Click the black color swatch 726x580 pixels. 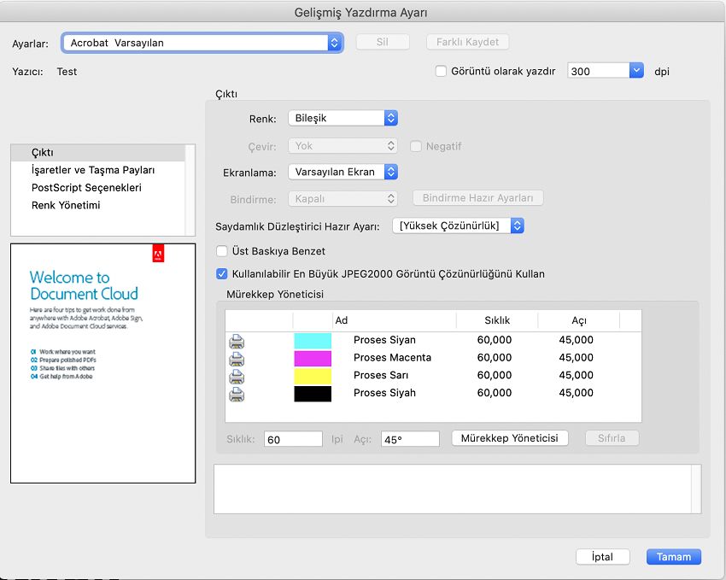pos(313,394)
